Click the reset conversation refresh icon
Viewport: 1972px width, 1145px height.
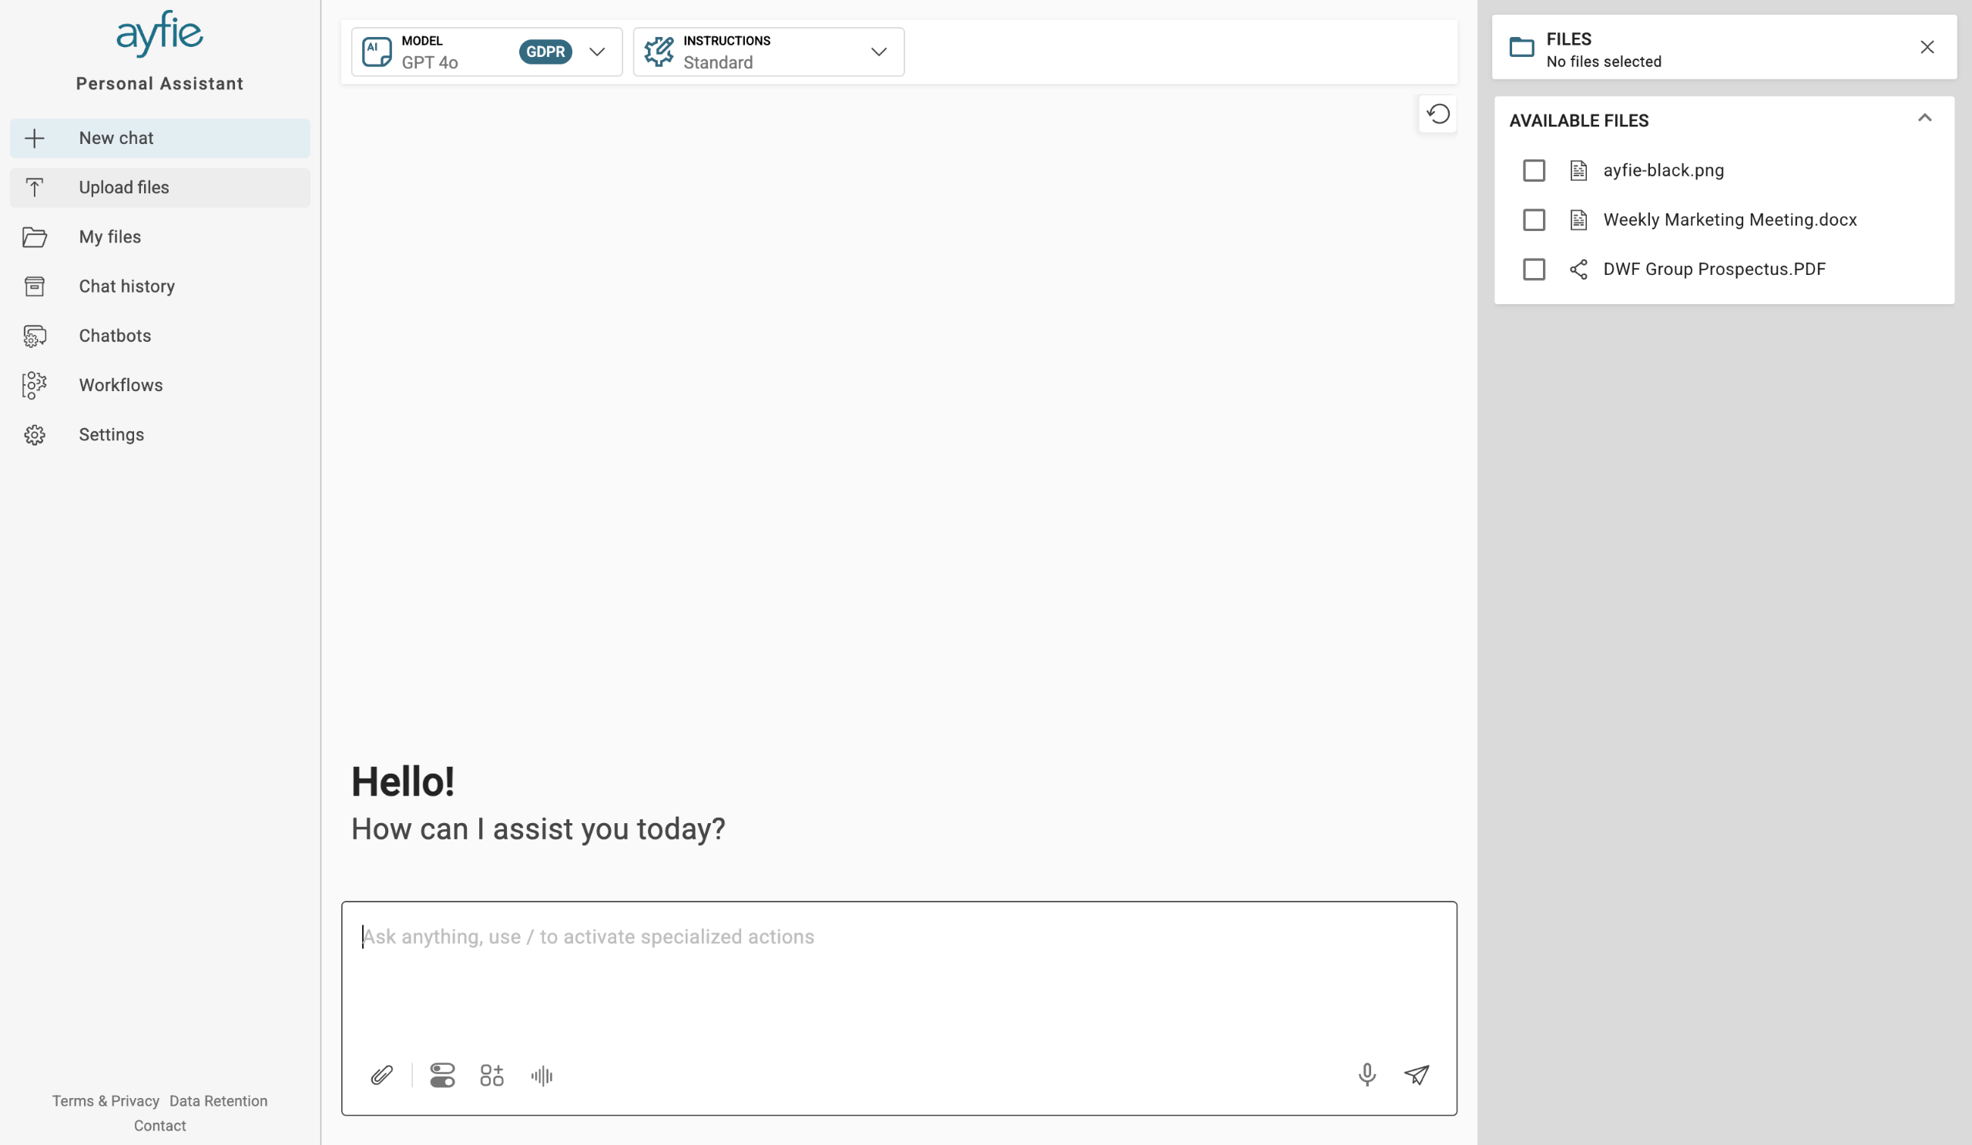tap(1437, 114)
